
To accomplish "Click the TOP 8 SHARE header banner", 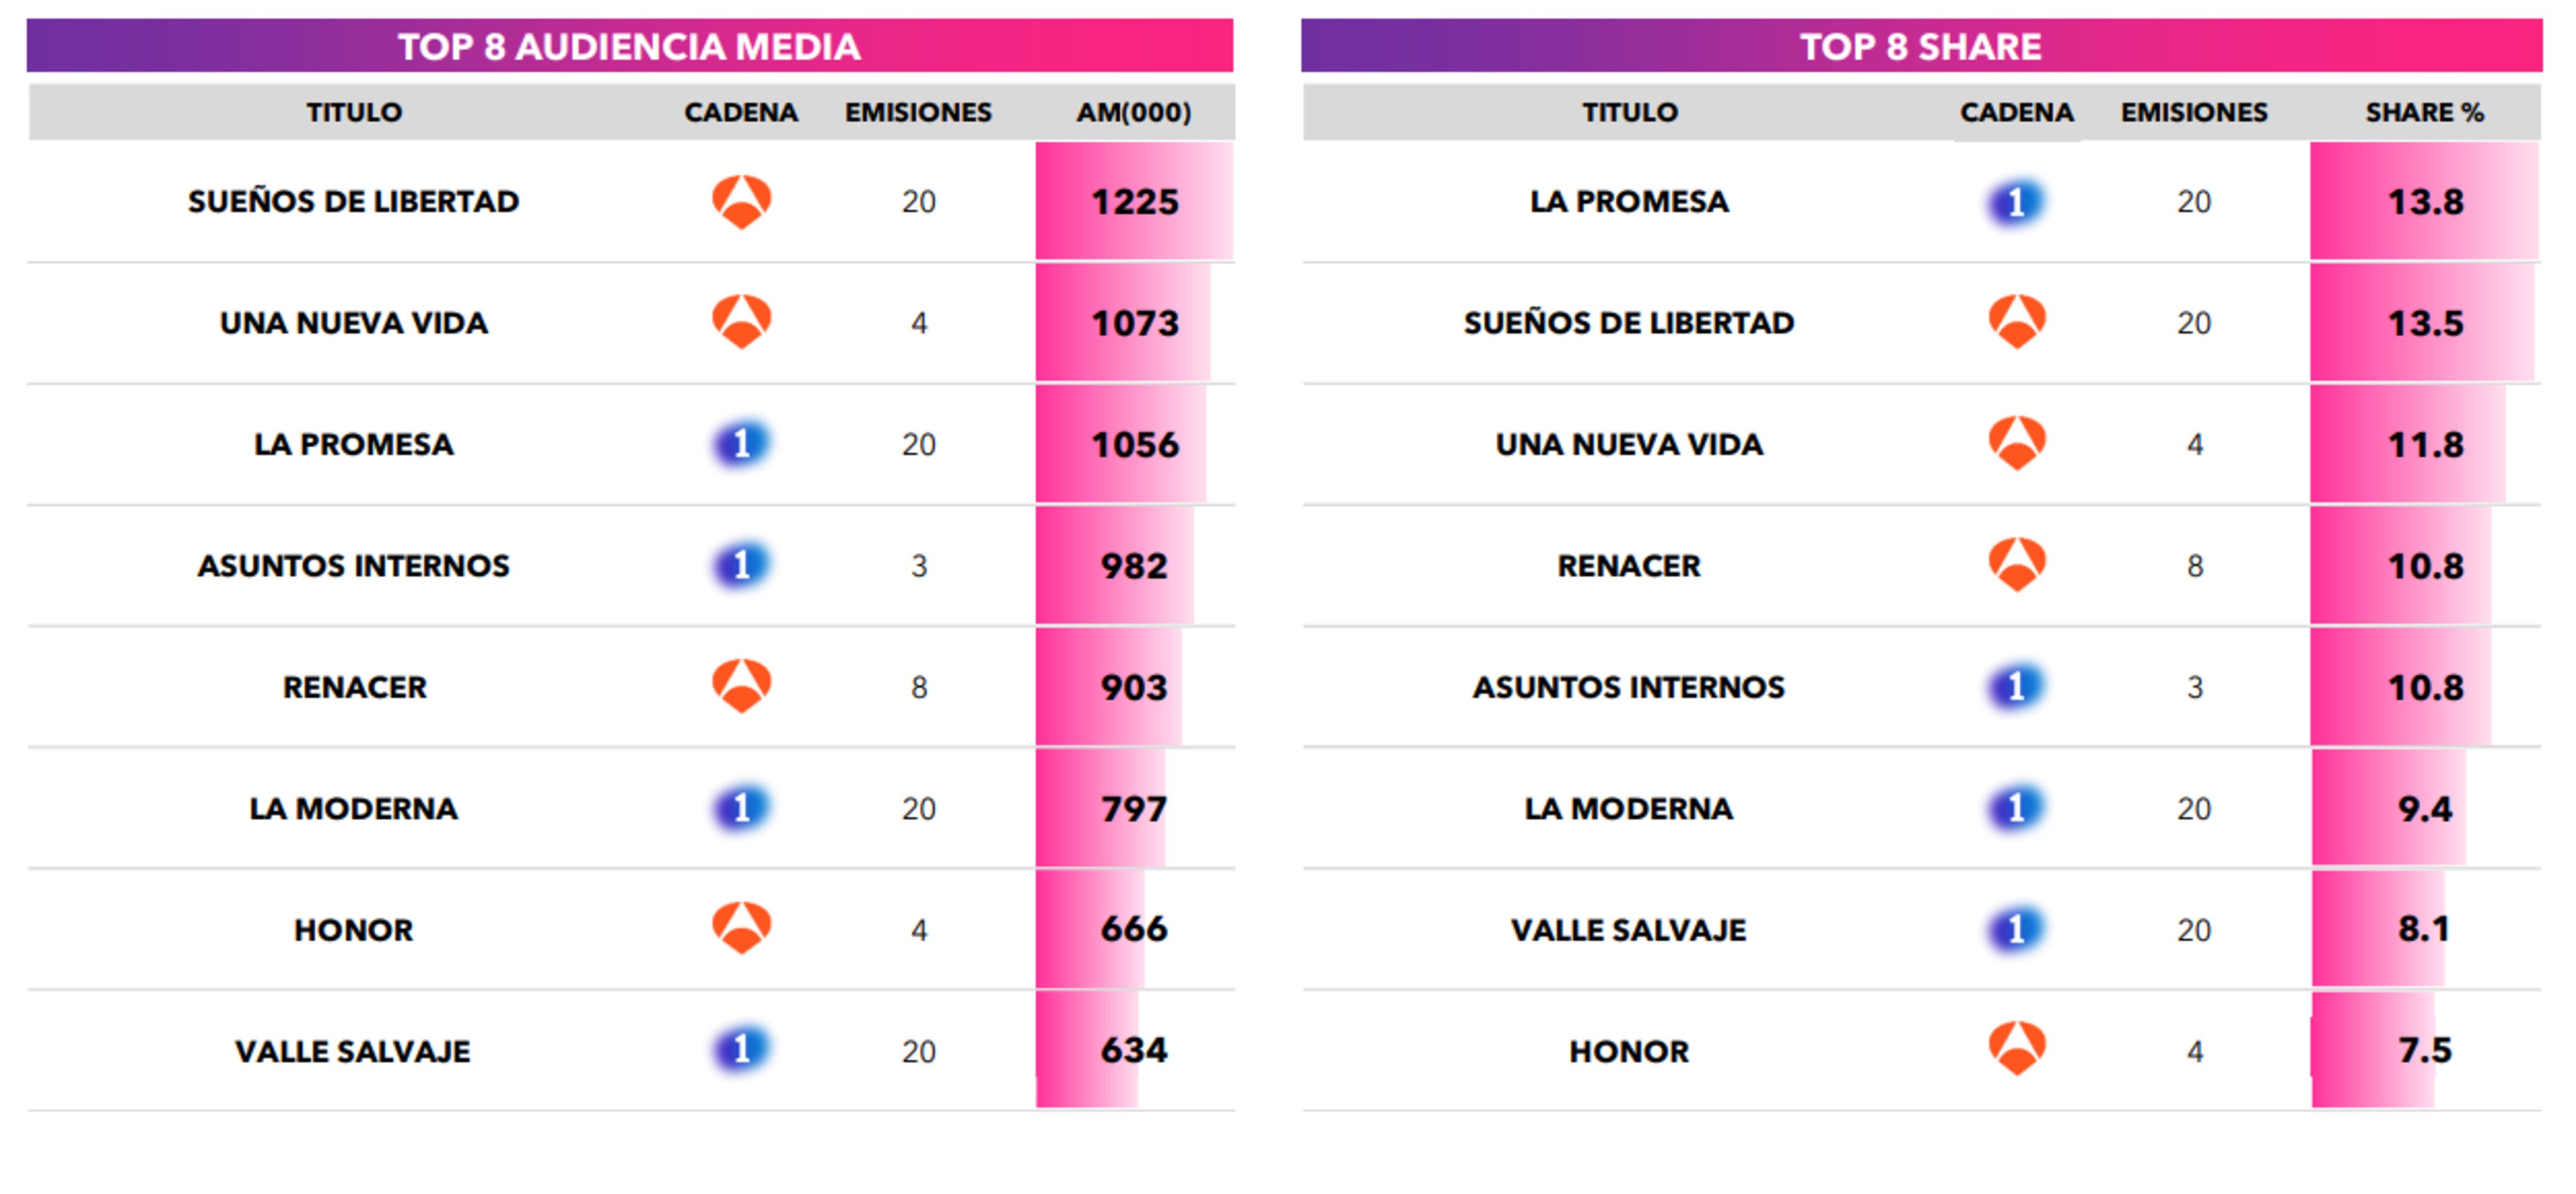I will pyautogui.click(x=1920, y=46).
